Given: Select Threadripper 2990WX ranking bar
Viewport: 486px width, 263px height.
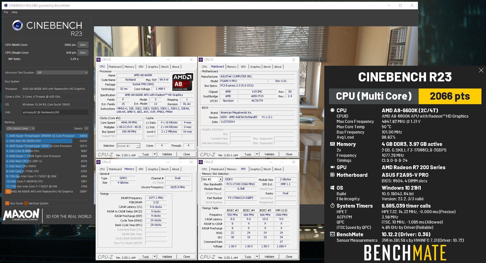Looking at the screenshot, I should pos(47,136).
